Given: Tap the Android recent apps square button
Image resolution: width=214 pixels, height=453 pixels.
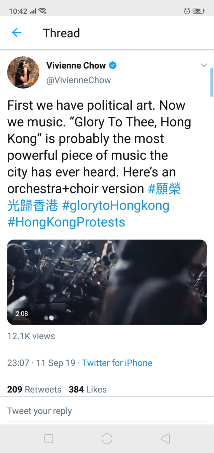Looking at the screenshot, I should coord(49,439).
